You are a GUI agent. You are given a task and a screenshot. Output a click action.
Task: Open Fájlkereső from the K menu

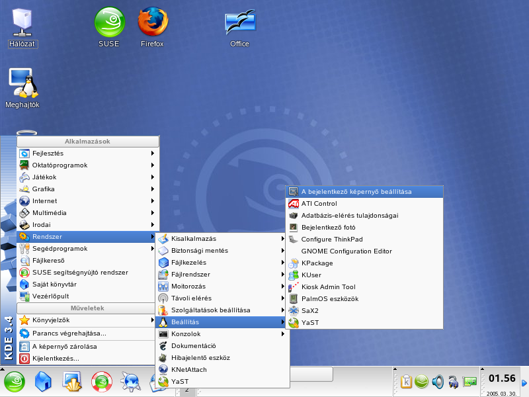pos(86,261)
